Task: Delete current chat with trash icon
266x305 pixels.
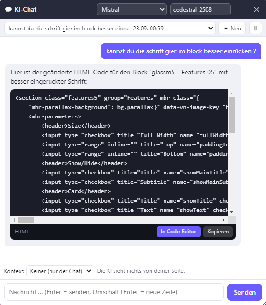Action: tap(256, 28)
